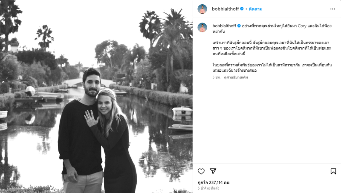Click the profile avatar in the post header
This screenshot has width=341, height=193.
coord(202,9)
